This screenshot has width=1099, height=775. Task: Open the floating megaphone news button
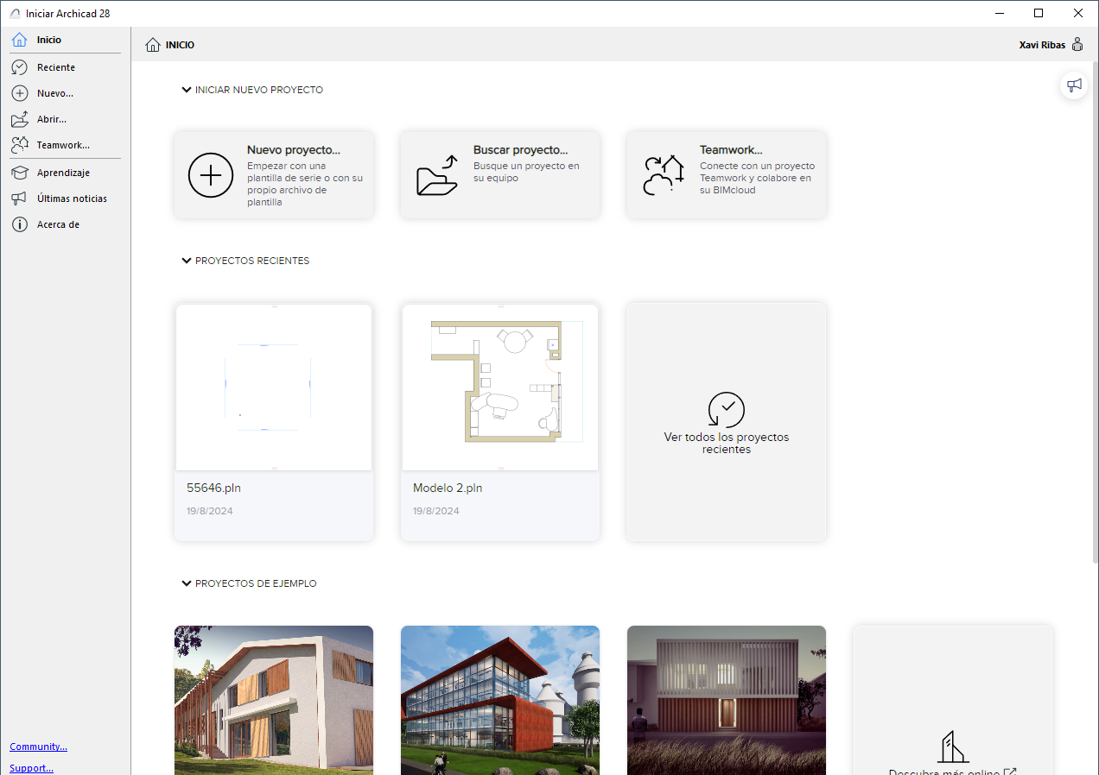click(x=1074, y=85)
